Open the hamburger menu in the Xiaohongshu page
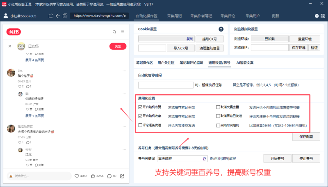The width and height of the screenshot is (328, 187). (x=123, y=32)
